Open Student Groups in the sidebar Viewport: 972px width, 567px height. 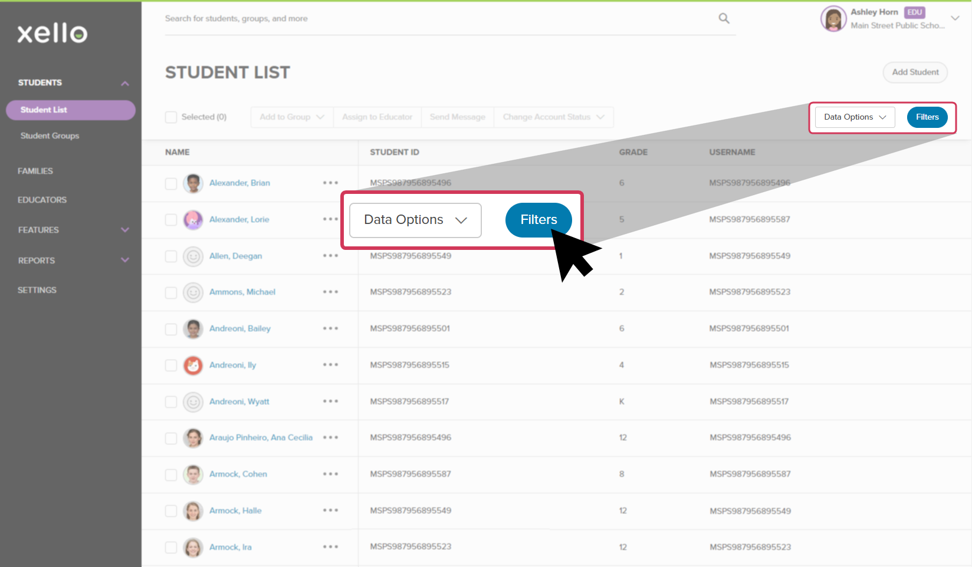[x=50, y=136]
